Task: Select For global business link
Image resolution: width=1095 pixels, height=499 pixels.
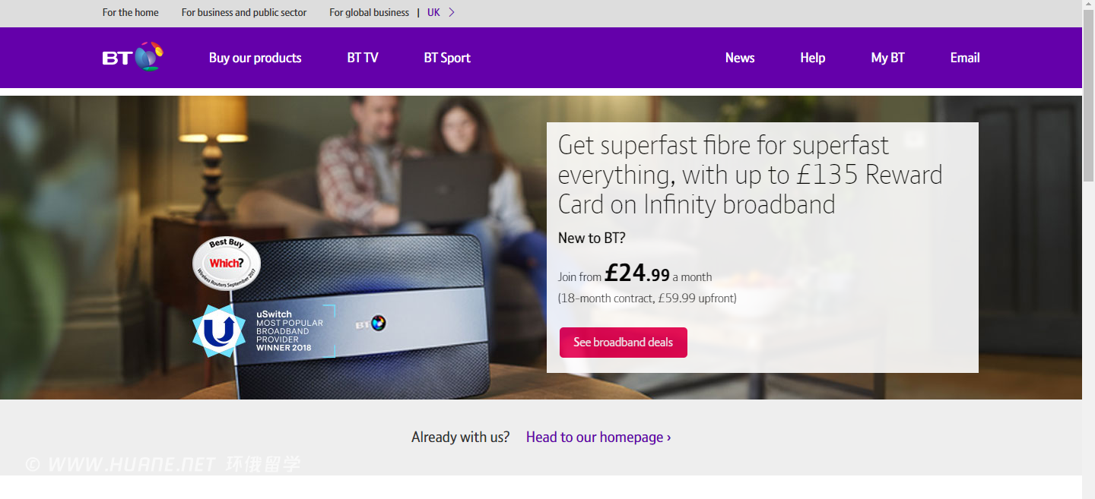Action: click(370, 12)
